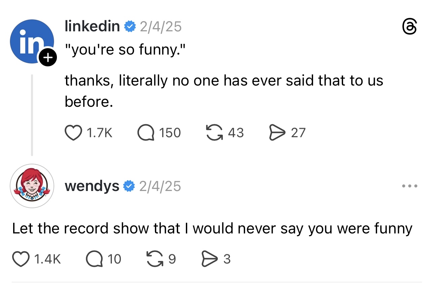Click the Wendy's reply date 2/4/25
The image size is (434, 287).
point(160,186)
